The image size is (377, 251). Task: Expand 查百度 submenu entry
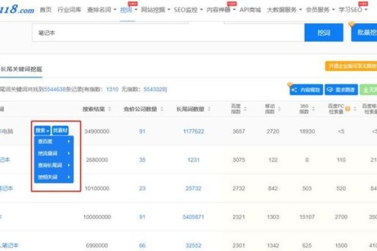click(54, 141)
